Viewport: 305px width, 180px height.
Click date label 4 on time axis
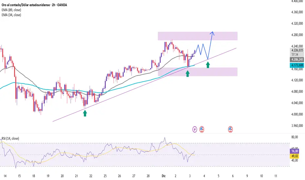[x=204, y=176]
